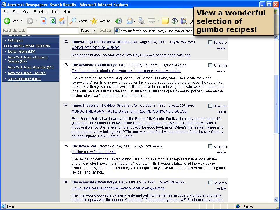Click the scrollbar up arrow
The image size is (280, 210).
[x=276, y=38]
